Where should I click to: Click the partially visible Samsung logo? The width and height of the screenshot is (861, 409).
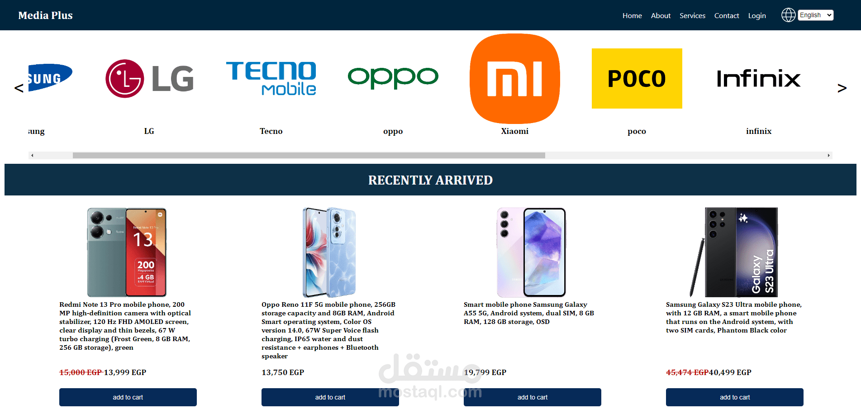point(50,78)
